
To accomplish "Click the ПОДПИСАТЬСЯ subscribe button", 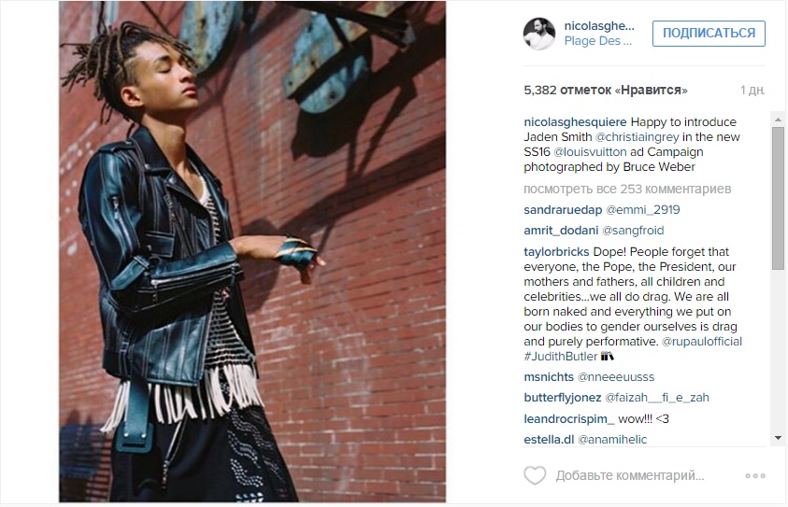I will [709, 33].
